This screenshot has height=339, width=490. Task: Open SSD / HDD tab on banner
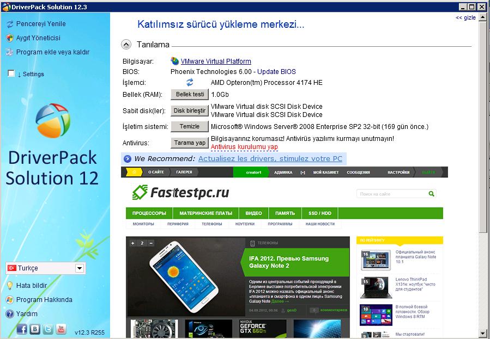(320, 213)
